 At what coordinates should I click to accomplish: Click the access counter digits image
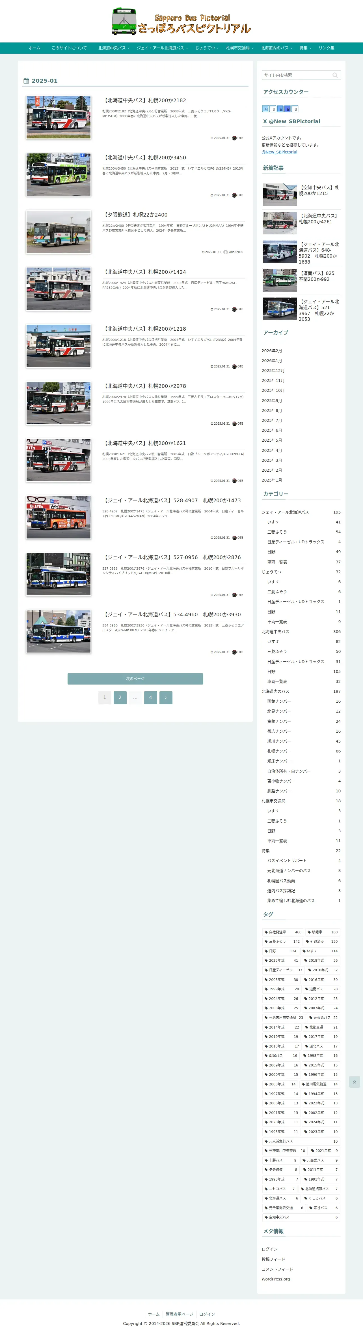pos(280,109)
